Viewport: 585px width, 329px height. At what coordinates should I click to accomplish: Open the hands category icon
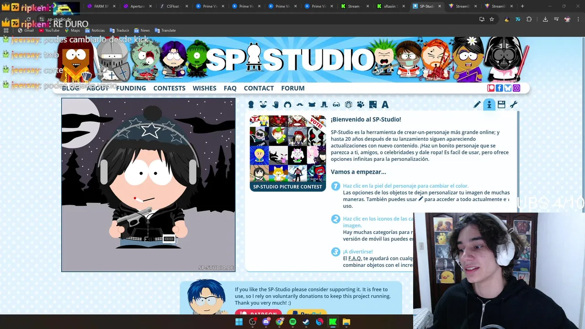tap(276, 105)
